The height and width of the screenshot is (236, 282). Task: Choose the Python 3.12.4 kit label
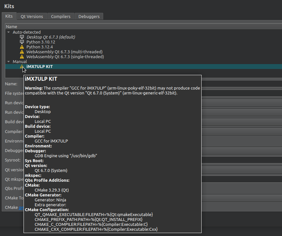tap(39, 47)
